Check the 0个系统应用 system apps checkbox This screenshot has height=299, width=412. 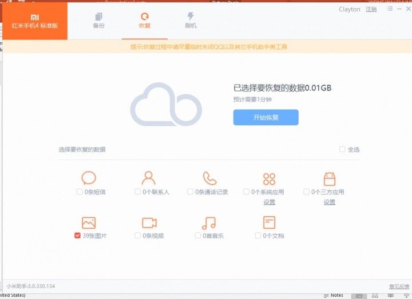pos(246,192)
